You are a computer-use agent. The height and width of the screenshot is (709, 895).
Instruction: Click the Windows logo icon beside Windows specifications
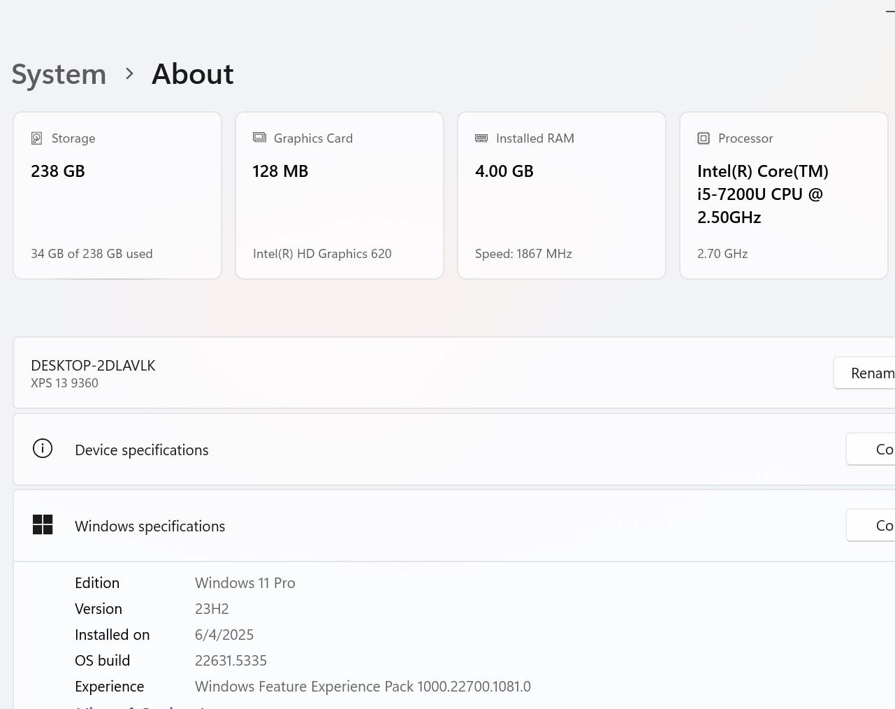43,524
